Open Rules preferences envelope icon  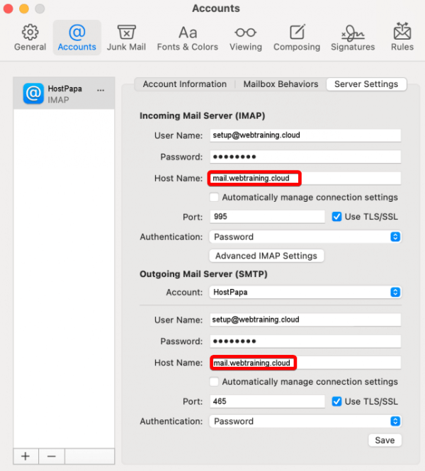tap(402, 31)
